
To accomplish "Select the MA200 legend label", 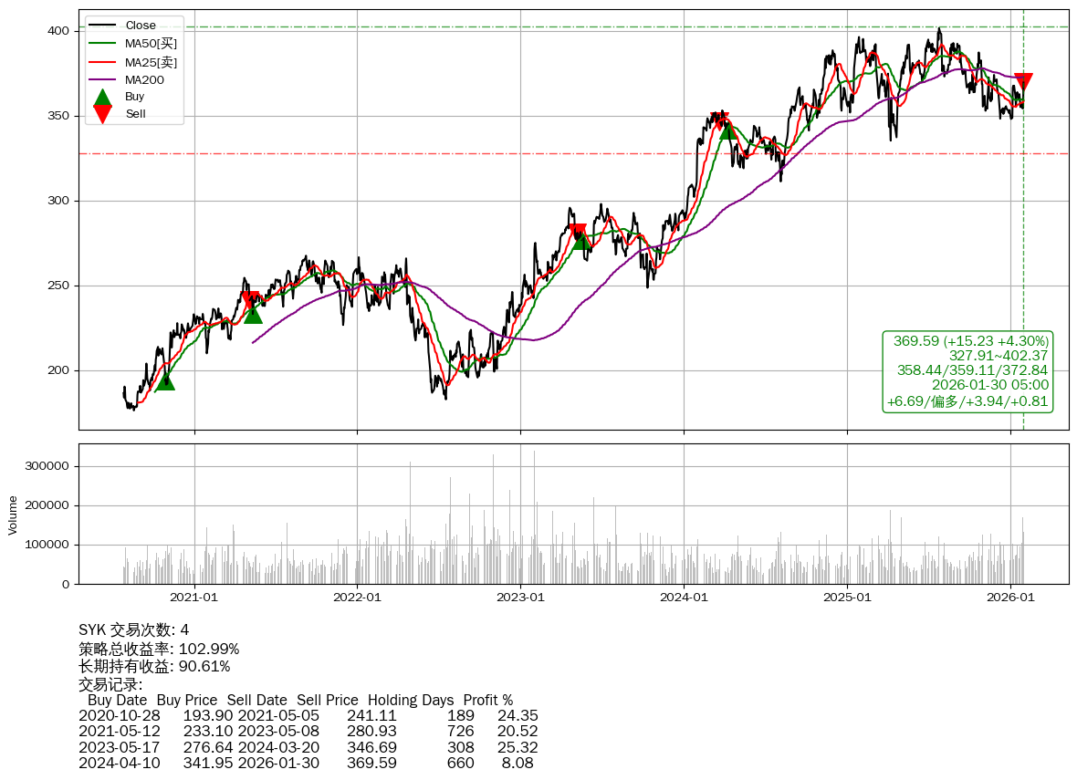I will (144, 79).
